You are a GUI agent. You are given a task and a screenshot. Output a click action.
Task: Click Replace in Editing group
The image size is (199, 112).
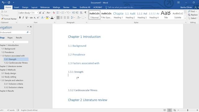(193, 15)
